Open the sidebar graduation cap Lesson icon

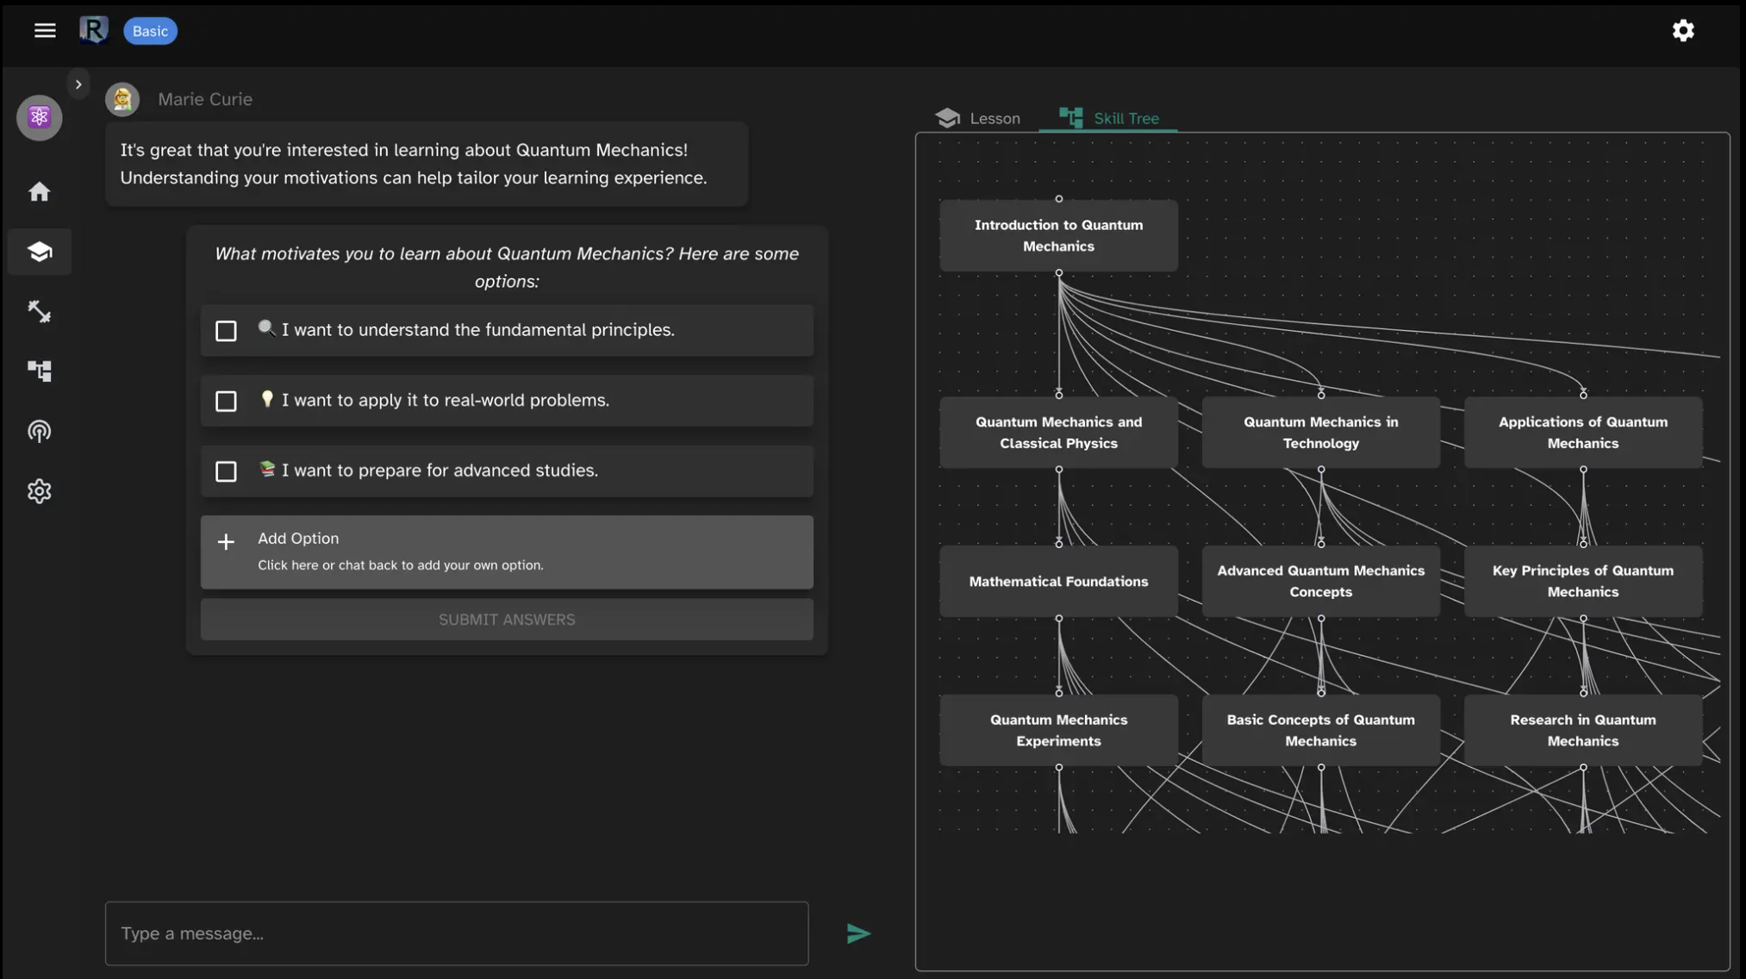40,252
